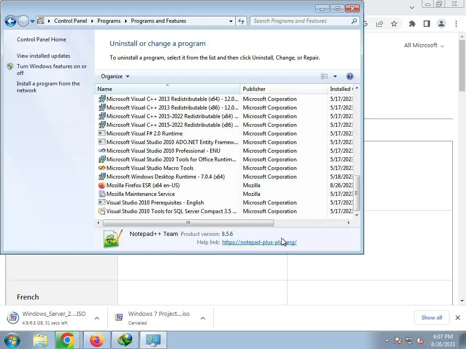Select Mozilla Maintenance Service icon
The height and width of the screenshot is (349, 466).
101,194
